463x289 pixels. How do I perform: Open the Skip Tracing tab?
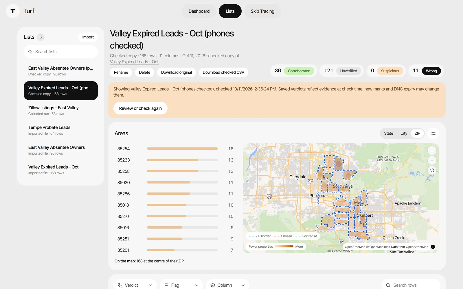(262, 11)
